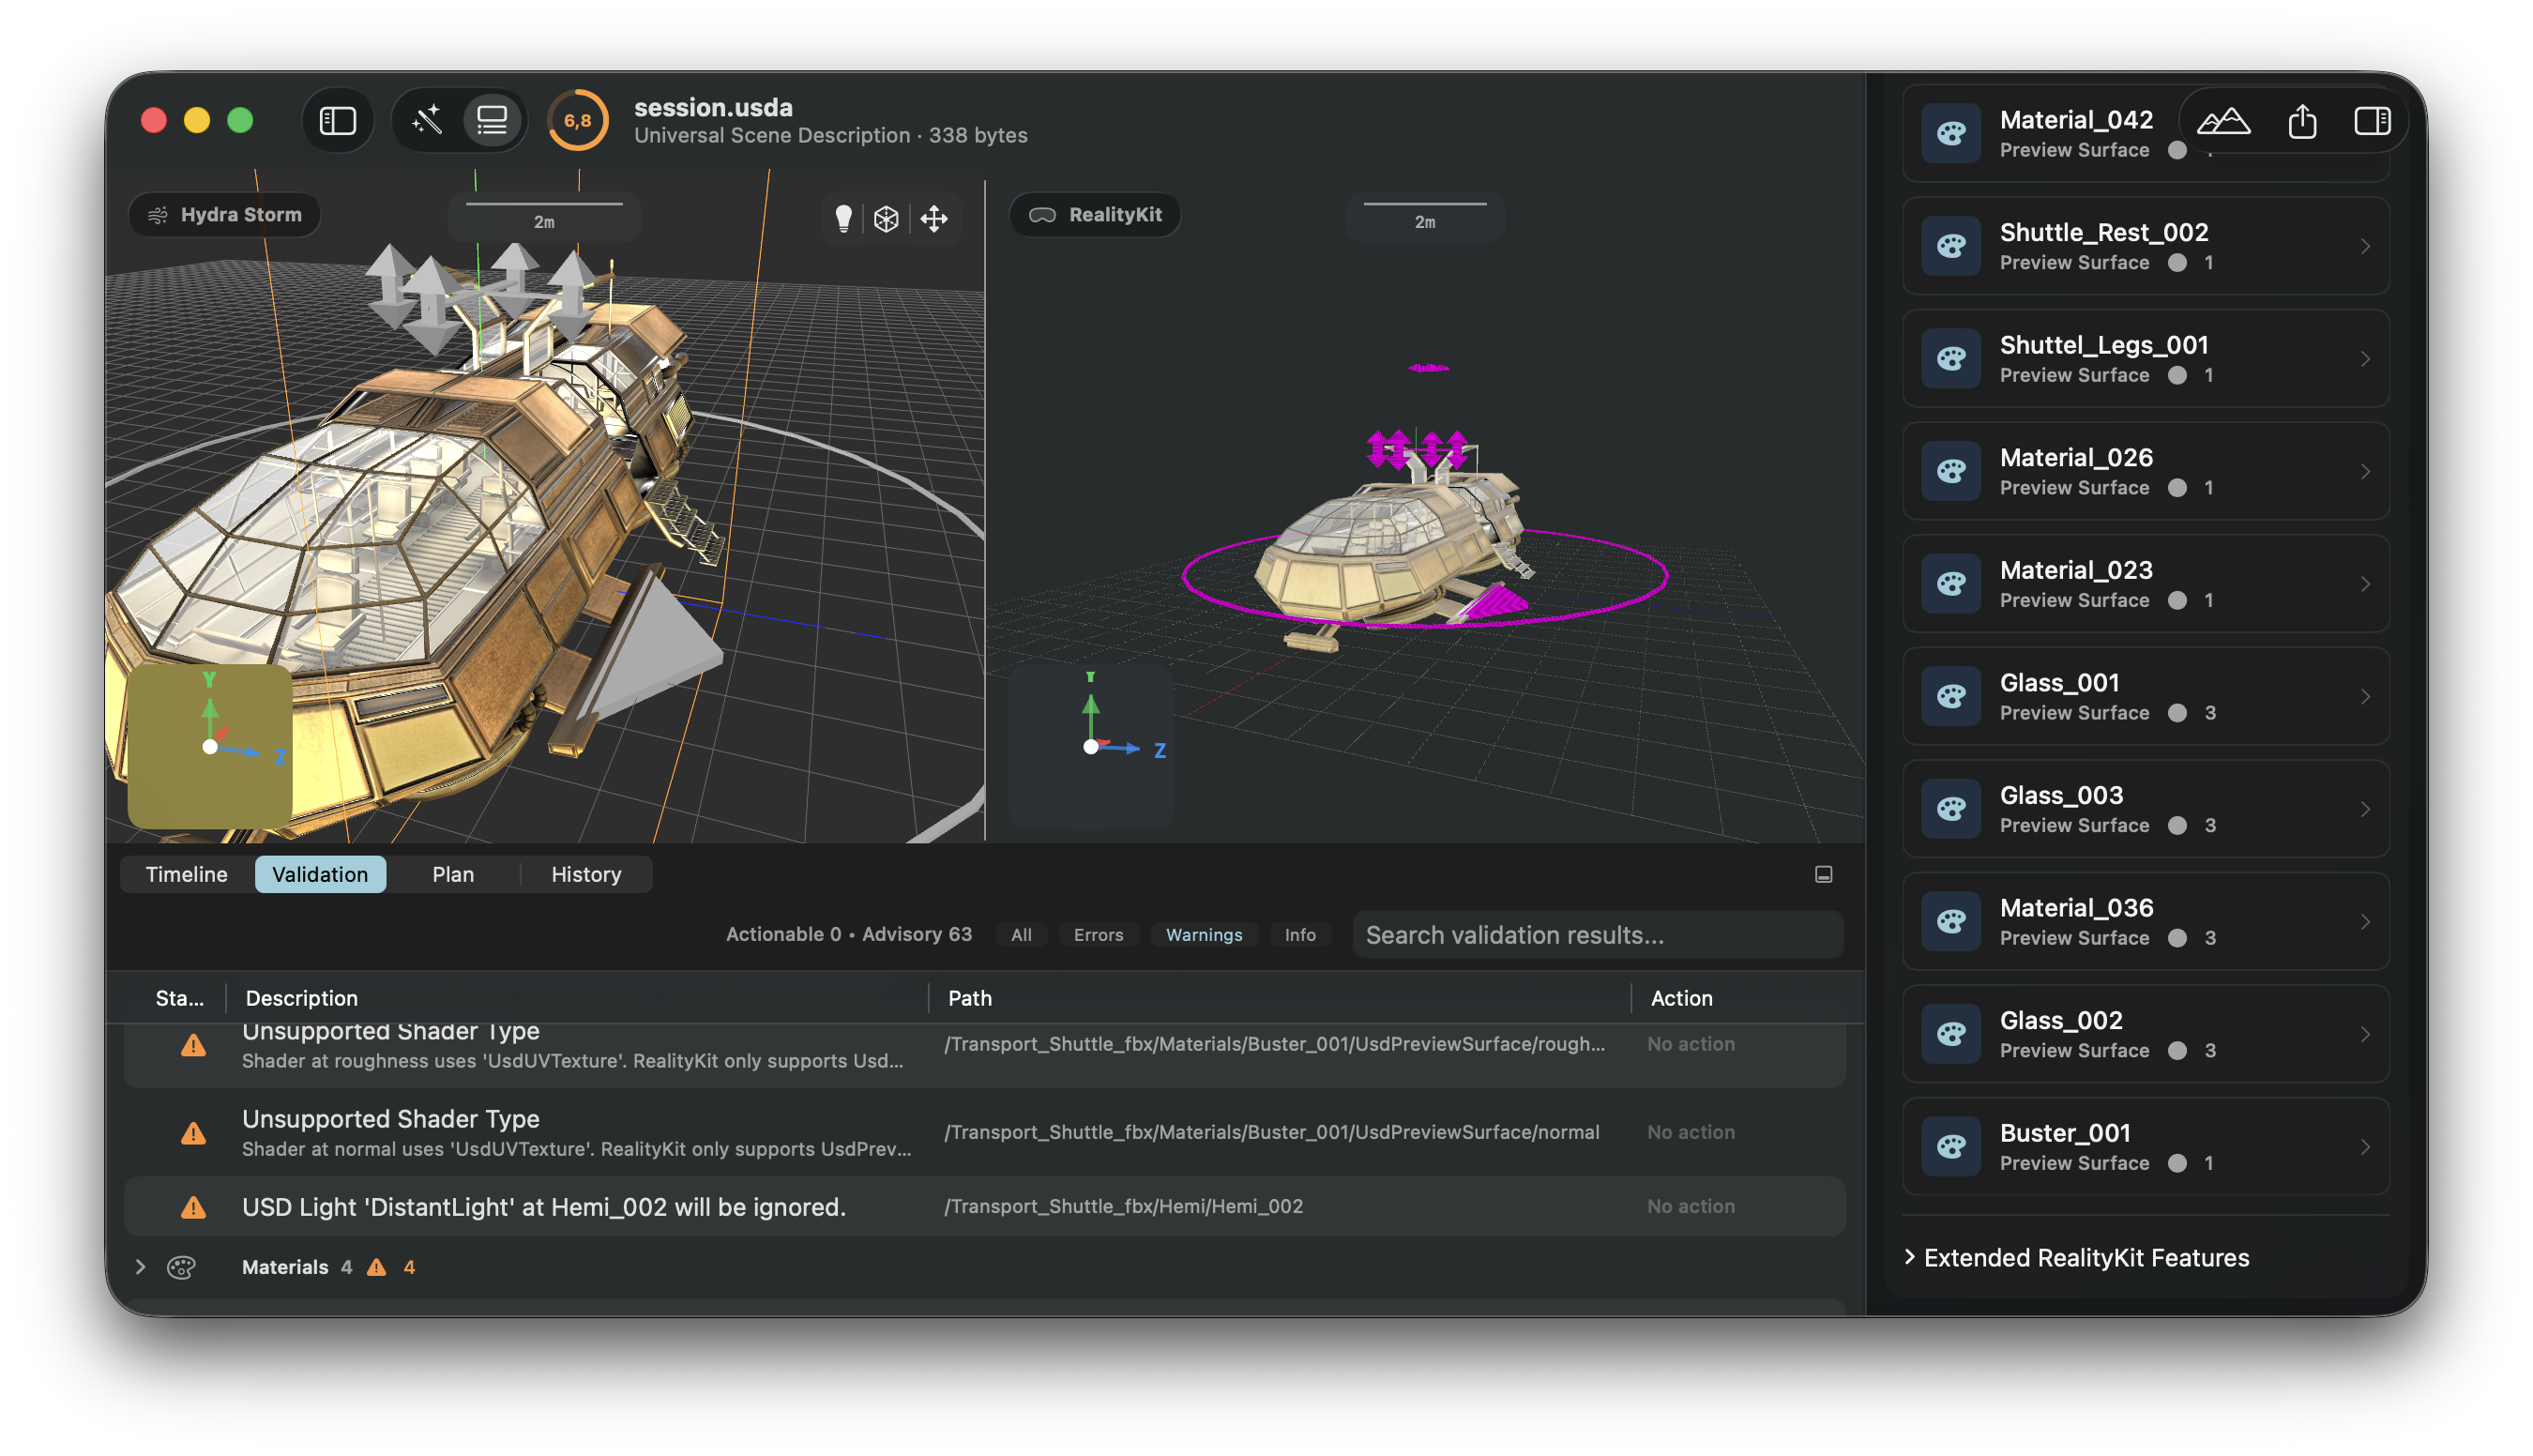Click the cube display mode icon
The height and width of the screenshot is (1456, 2533).
point(886,218)
